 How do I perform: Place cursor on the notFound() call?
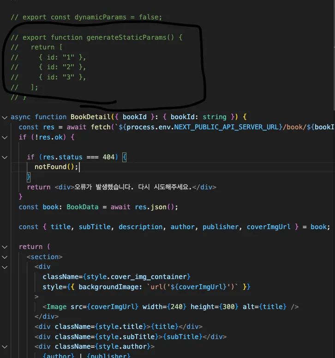point(56,167)
